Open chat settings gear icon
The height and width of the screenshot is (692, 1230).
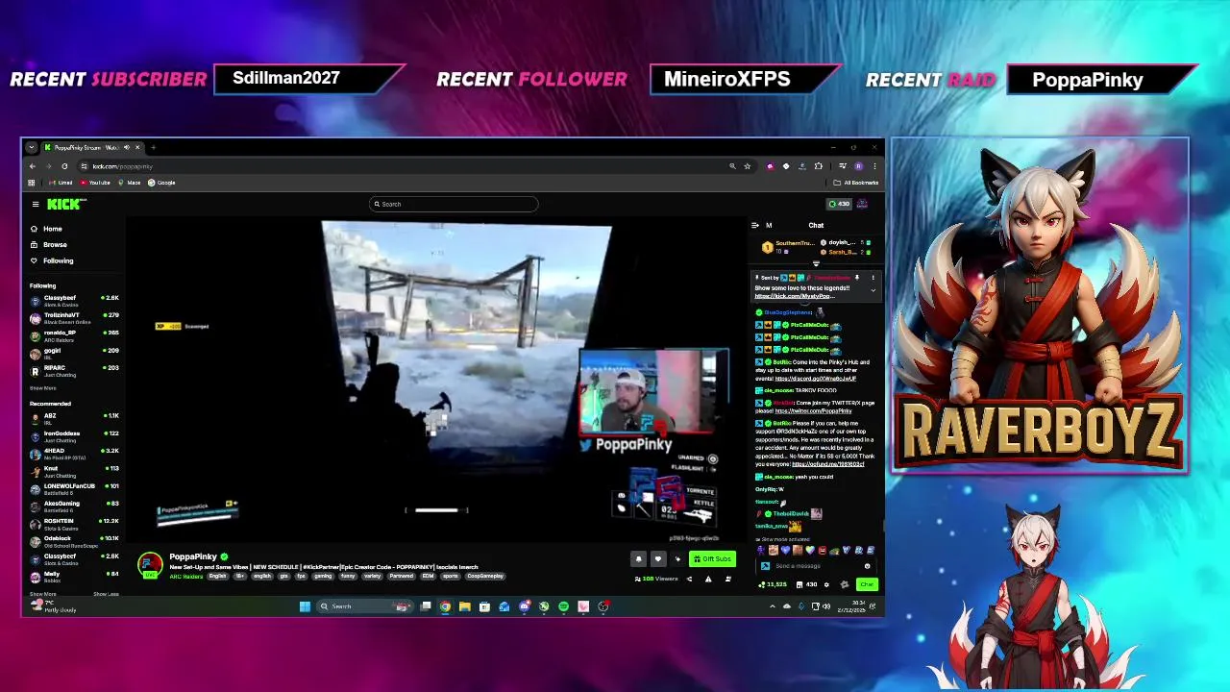click(x=826, y=584)
